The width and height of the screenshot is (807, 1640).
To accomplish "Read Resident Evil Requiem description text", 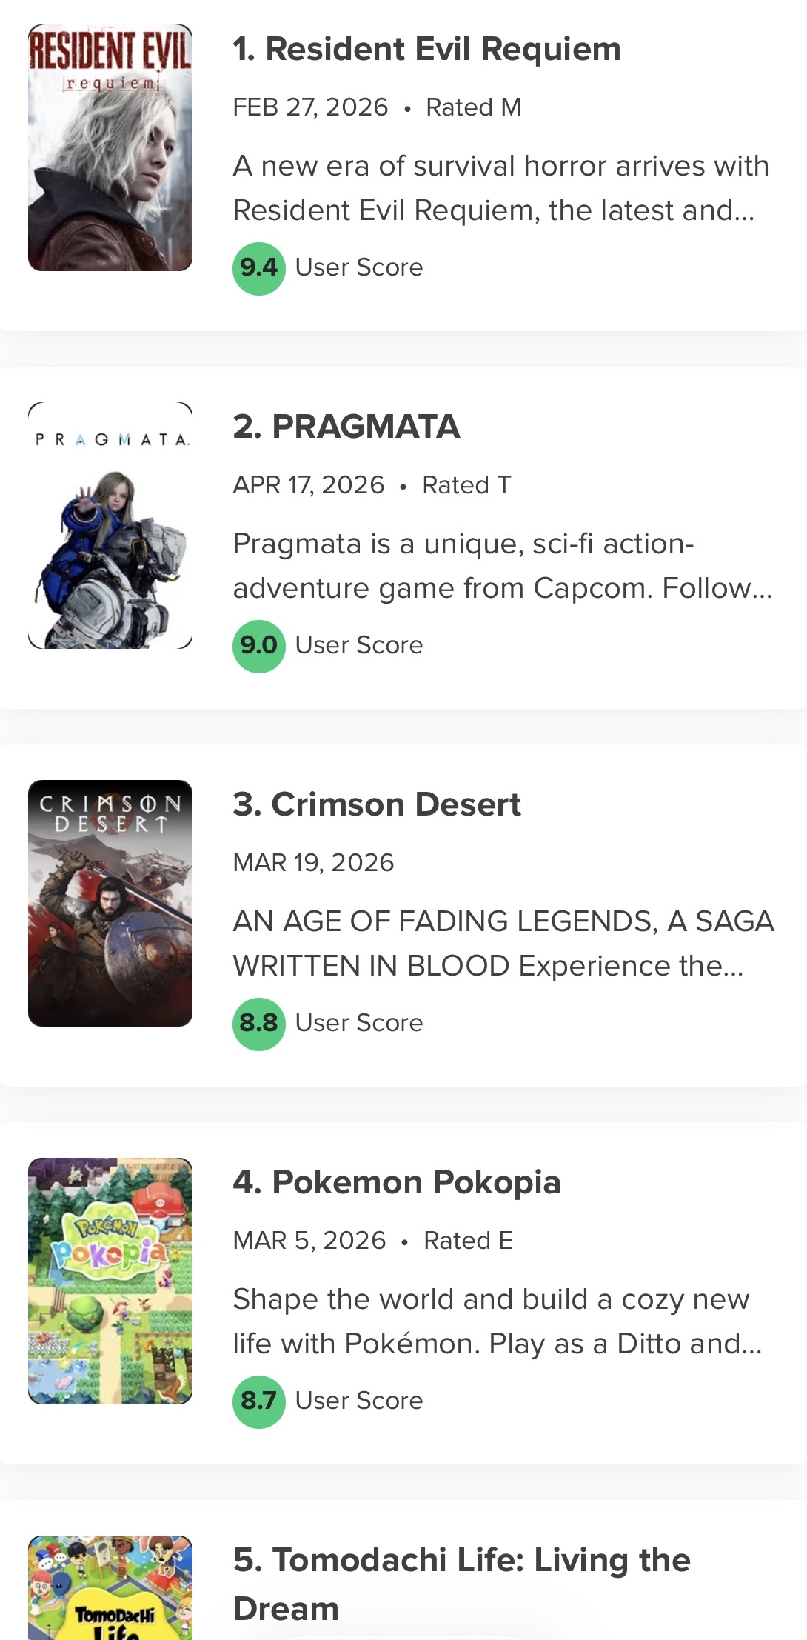I will pyautogui.click(x=500, y=188).
